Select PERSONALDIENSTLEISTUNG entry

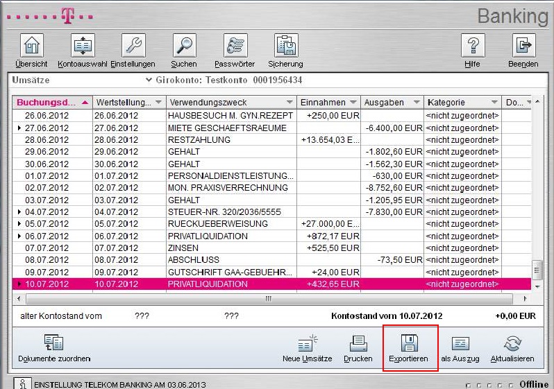point(230,176)
